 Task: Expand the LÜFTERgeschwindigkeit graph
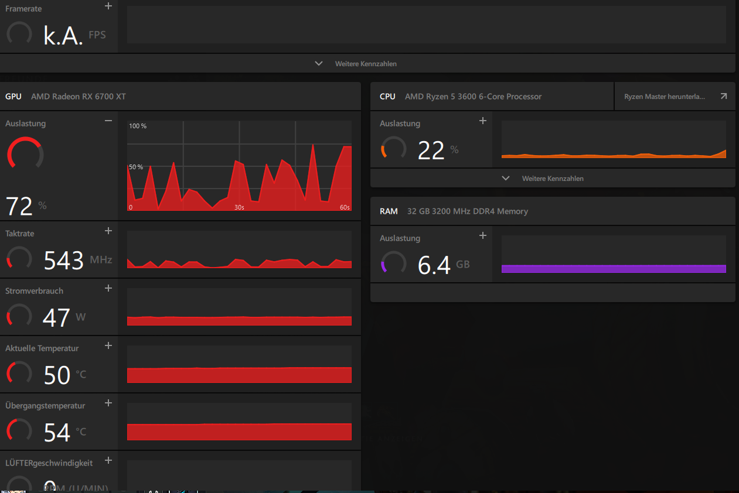tap(108, 460)
